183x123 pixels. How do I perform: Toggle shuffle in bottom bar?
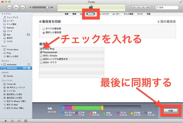(12, 121)
